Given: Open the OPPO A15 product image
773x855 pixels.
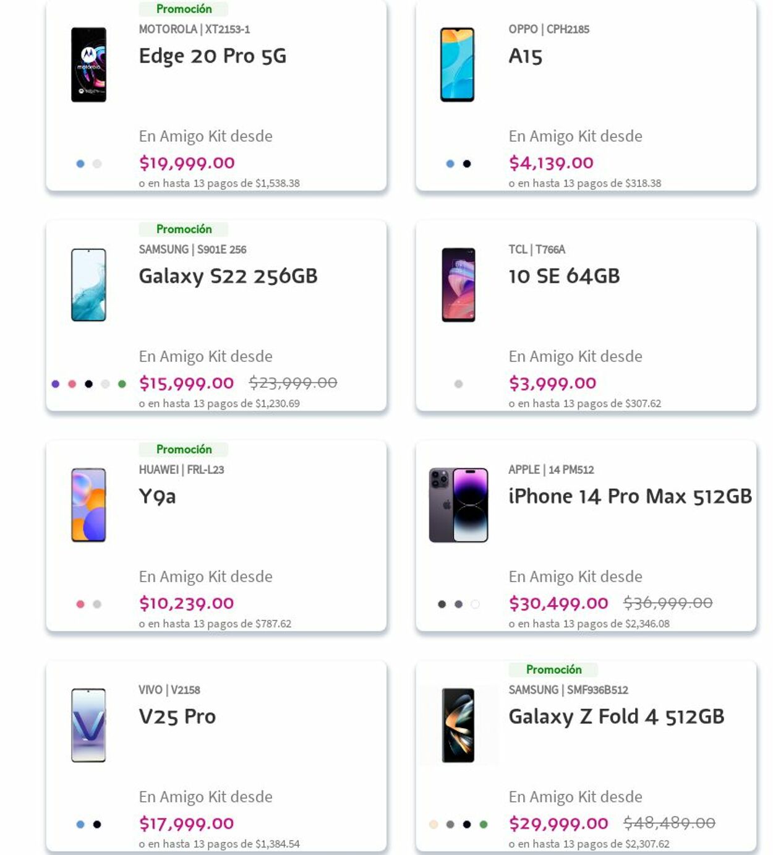Looking at the screenshot, I should 457,64.
